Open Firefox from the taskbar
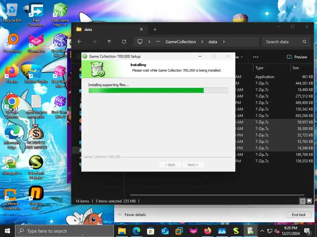317x237 pixels. tap(208, 231)
